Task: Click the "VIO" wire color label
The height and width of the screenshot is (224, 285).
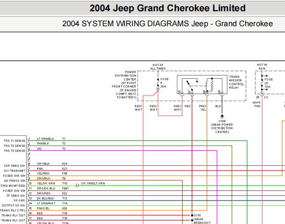Action: [39, 149]
